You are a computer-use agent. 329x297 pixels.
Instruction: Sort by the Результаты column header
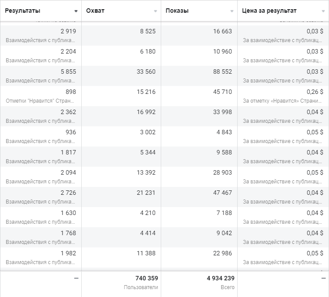22,11
